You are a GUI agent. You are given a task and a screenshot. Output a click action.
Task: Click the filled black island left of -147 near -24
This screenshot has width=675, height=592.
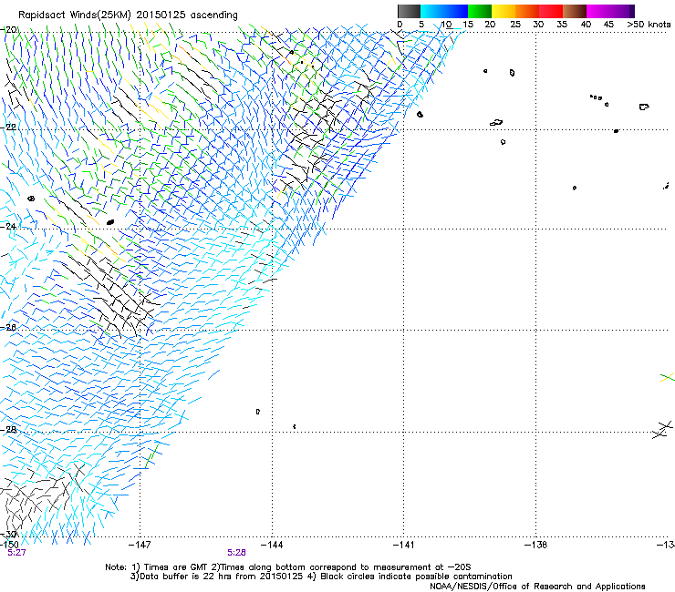click(x=110, y=222)
